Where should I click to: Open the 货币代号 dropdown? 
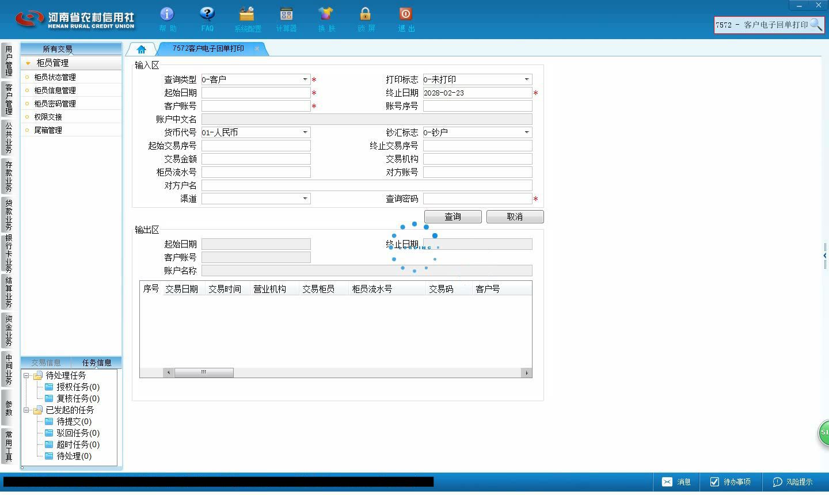tap(305, 132)
